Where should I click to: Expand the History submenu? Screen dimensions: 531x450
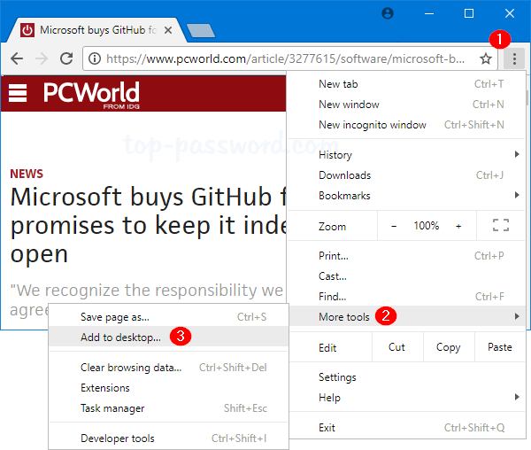(406, 155)
